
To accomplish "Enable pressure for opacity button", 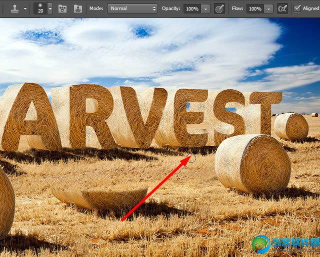I will 219,9.
